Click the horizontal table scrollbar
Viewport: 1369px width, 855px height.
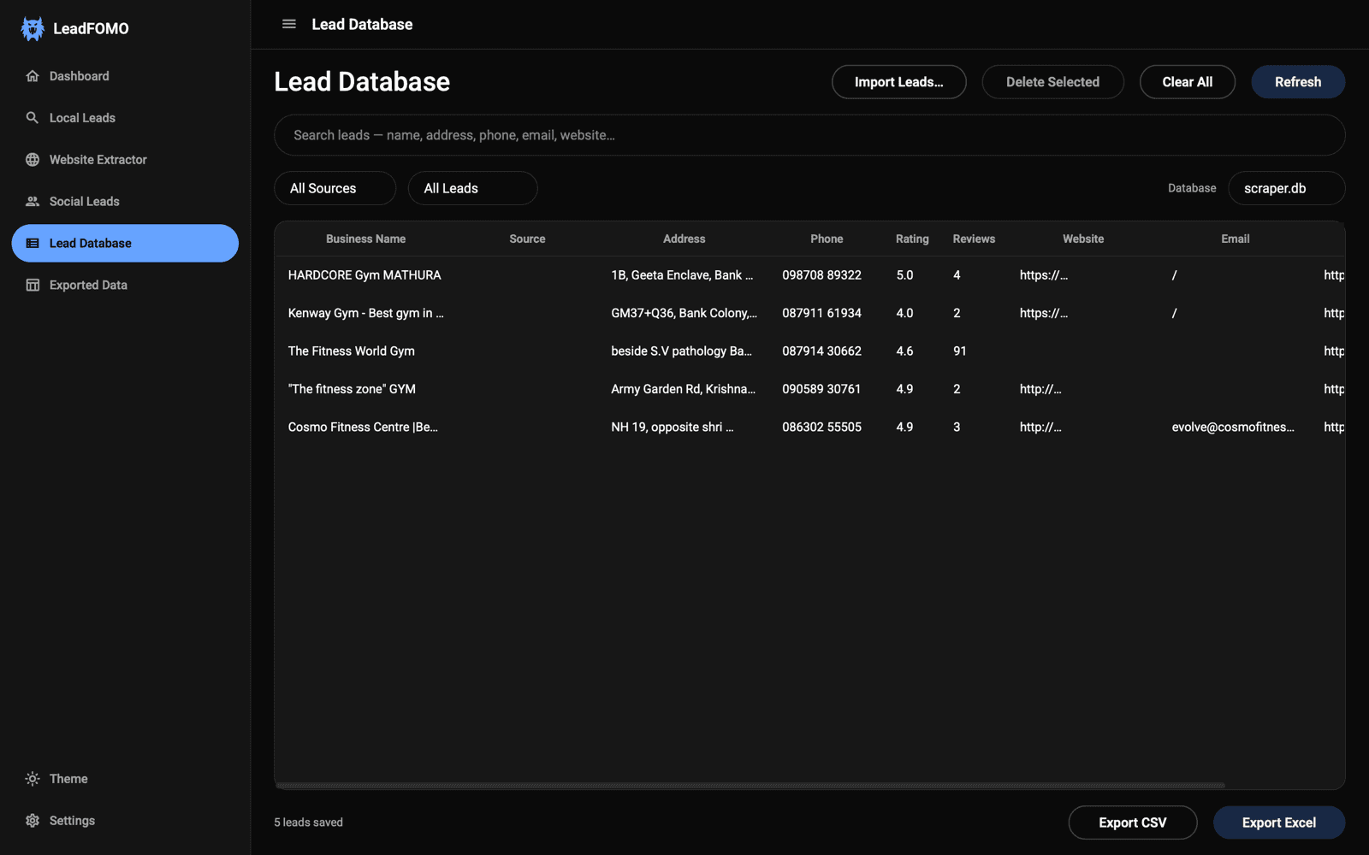click(x=750, y=785)
